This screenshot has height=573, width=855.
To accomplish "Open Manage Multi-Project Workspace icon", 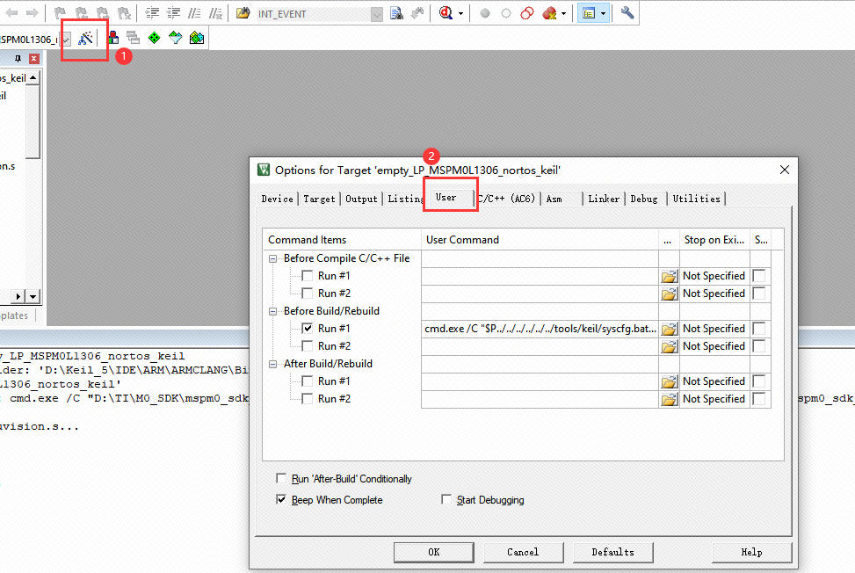I will pos(133,38).
